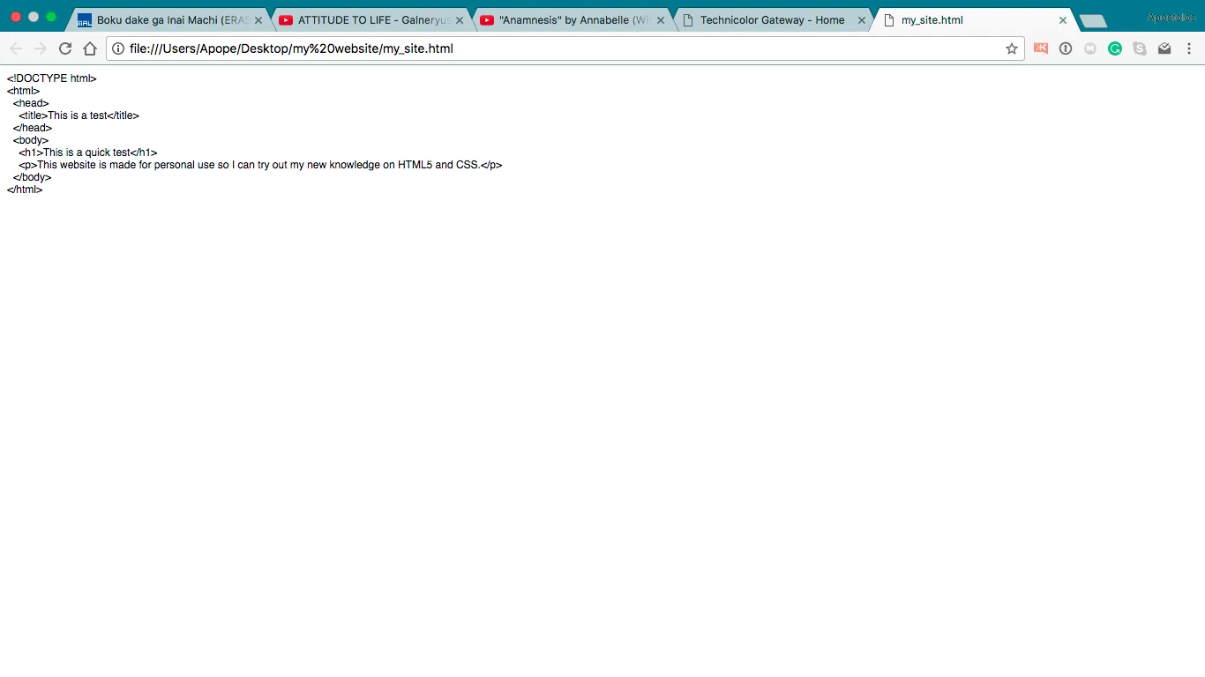
Task: Open the Klout extension icon
Action: pos(1041,48)
